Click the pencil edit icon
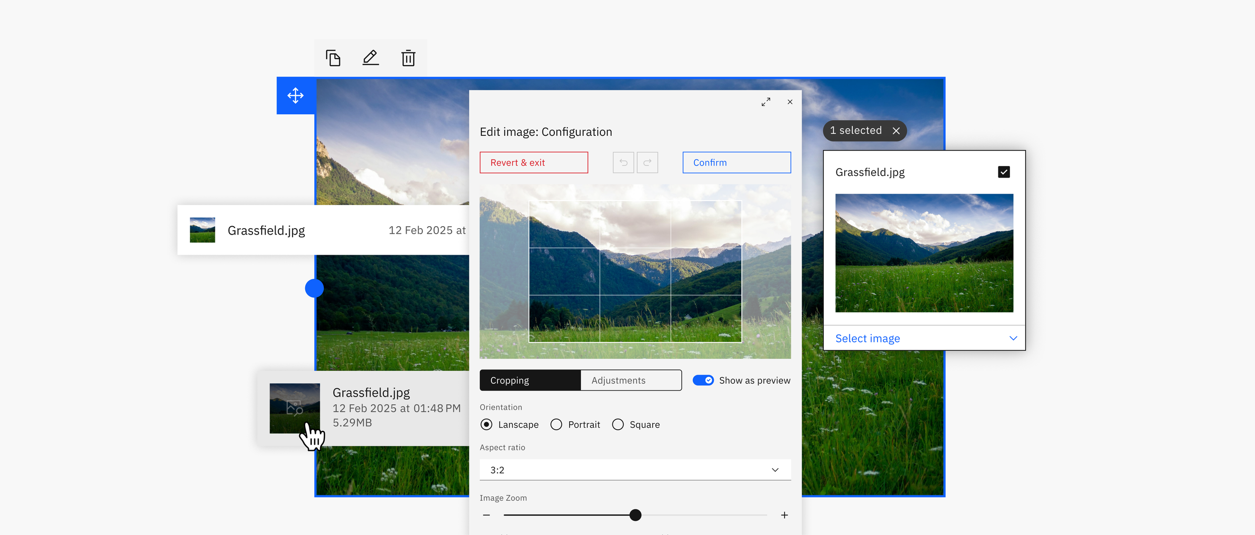 (370, 58)
